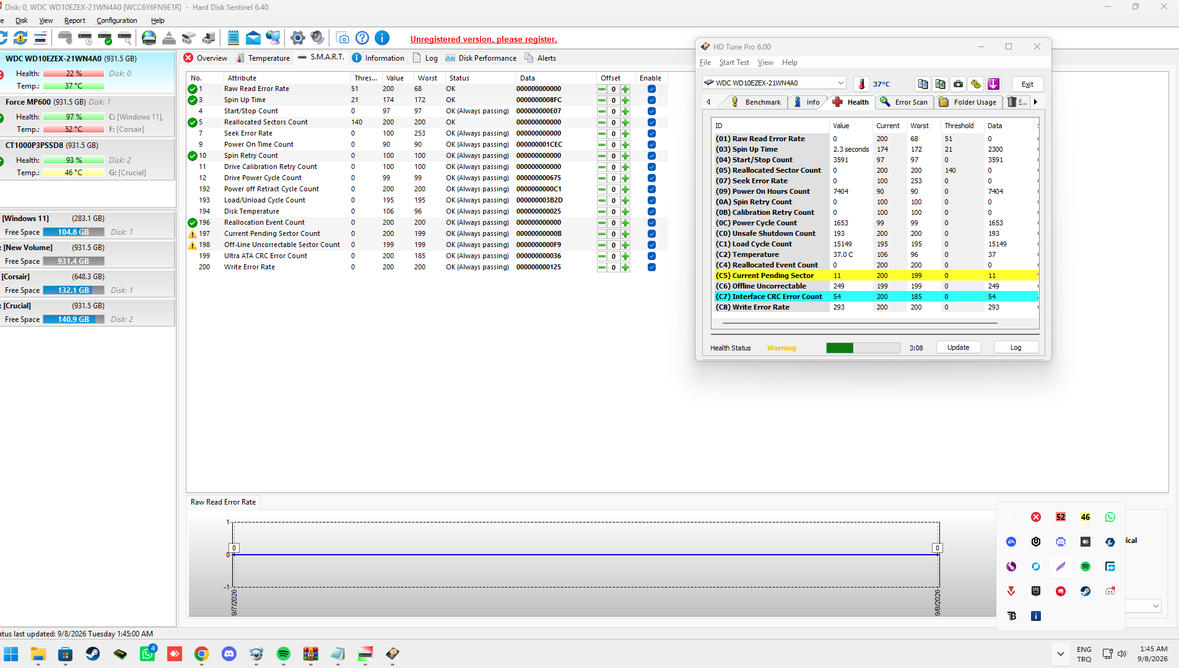
Task: Click the disk eject triangle toolbar icon
Action: pyautogui.click(x=169, y=38)
